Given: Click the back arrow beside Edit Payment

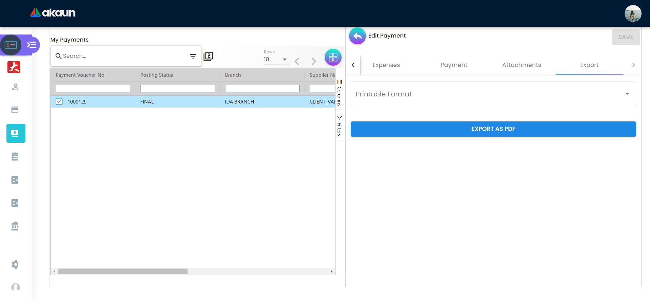Looking at the screenshot, I should tap(357, 36).
